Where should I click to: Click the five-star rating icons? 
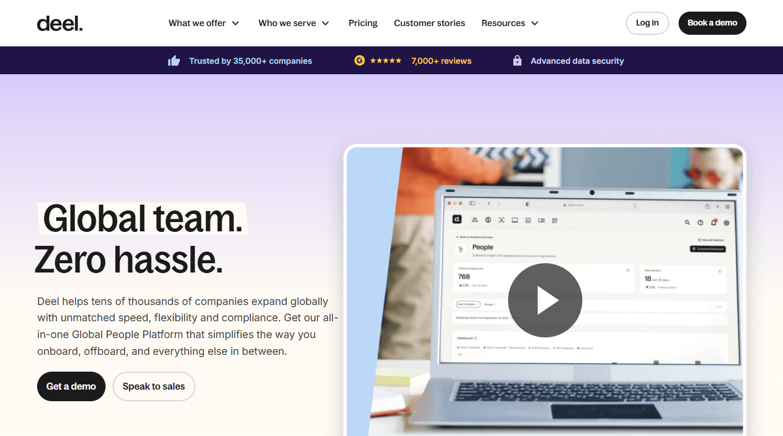[386, 60]
